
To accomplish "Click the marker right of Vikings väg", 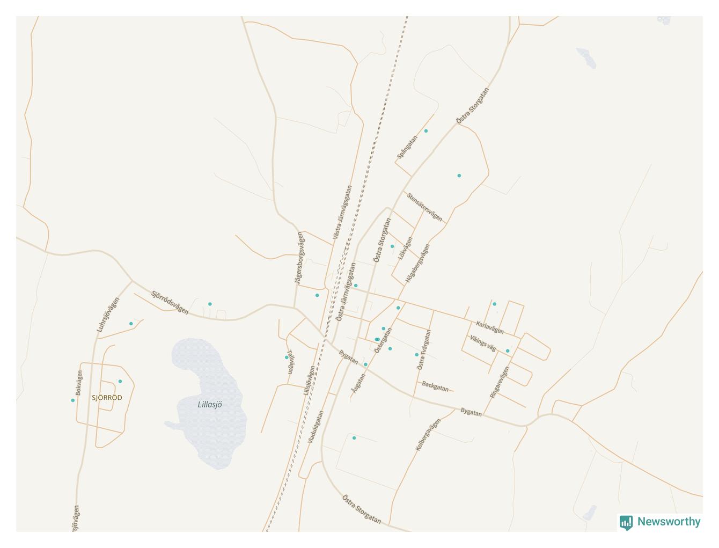I will (x=508, y=351).
